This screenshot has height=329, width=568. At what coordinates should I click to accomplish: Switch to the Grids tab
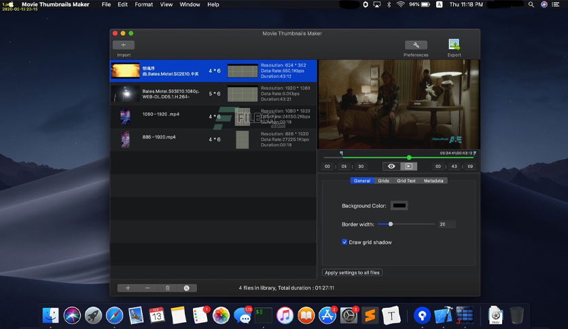click(x=383, y=181)
